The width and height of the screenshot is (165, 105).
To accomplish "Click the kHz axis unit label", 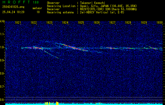I will [x=3, y=21].
